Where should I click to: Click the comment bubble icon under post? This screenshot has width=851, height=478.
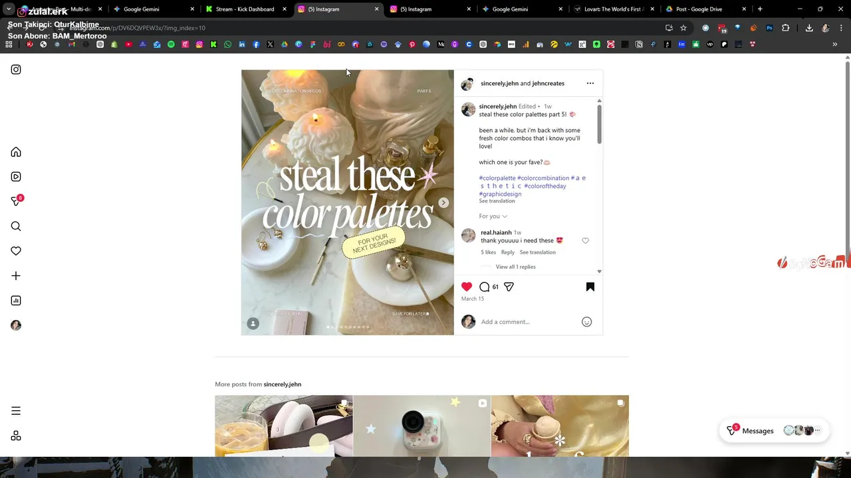click(x=485, y=287)
